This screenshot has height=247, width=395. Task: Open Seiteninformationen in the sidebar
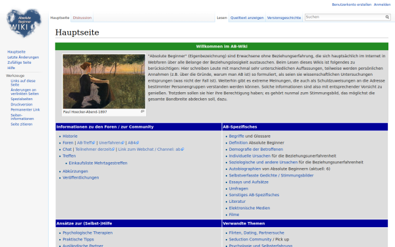(x=22, y=117)
